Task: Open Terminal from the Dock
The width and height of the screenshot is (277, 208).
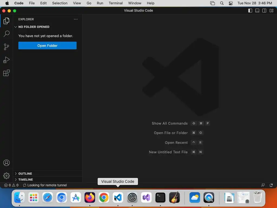Action: 160,197
